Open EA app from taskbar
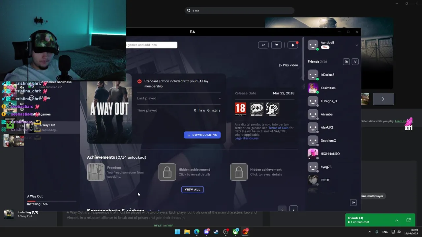The image size is (422, 237). pyautogui.click(x=245, y=232)
